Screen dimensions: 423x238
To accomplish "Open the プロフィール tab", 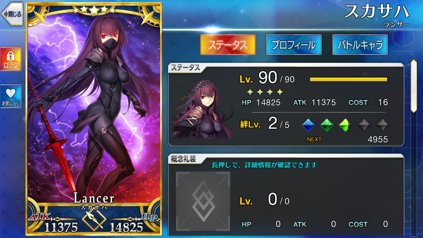I will coord(294,45).
